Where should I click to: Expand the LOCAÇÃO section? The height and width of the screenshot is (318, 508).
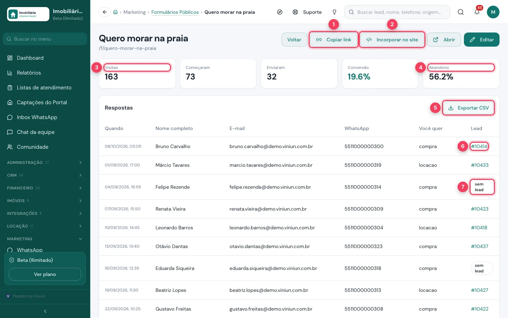[45, 226]
